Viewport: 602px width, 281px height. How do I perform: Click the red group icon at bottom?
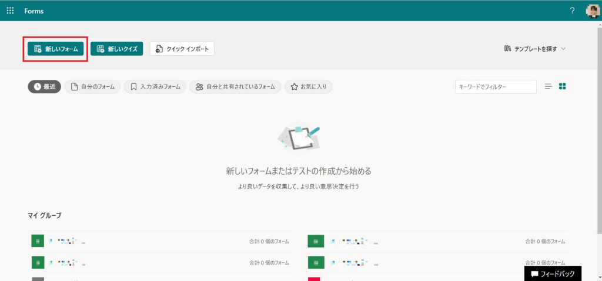pos(314,279)
